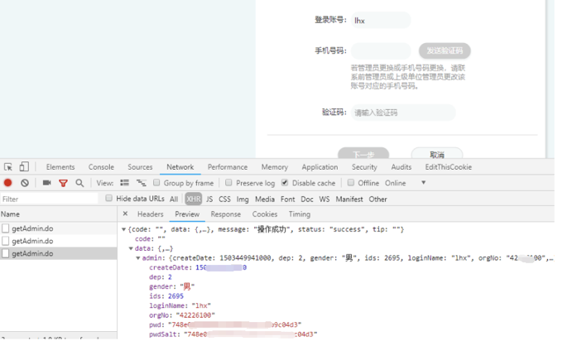Click the 验证码 input field
572x341 pixels.
pos(402,113)
